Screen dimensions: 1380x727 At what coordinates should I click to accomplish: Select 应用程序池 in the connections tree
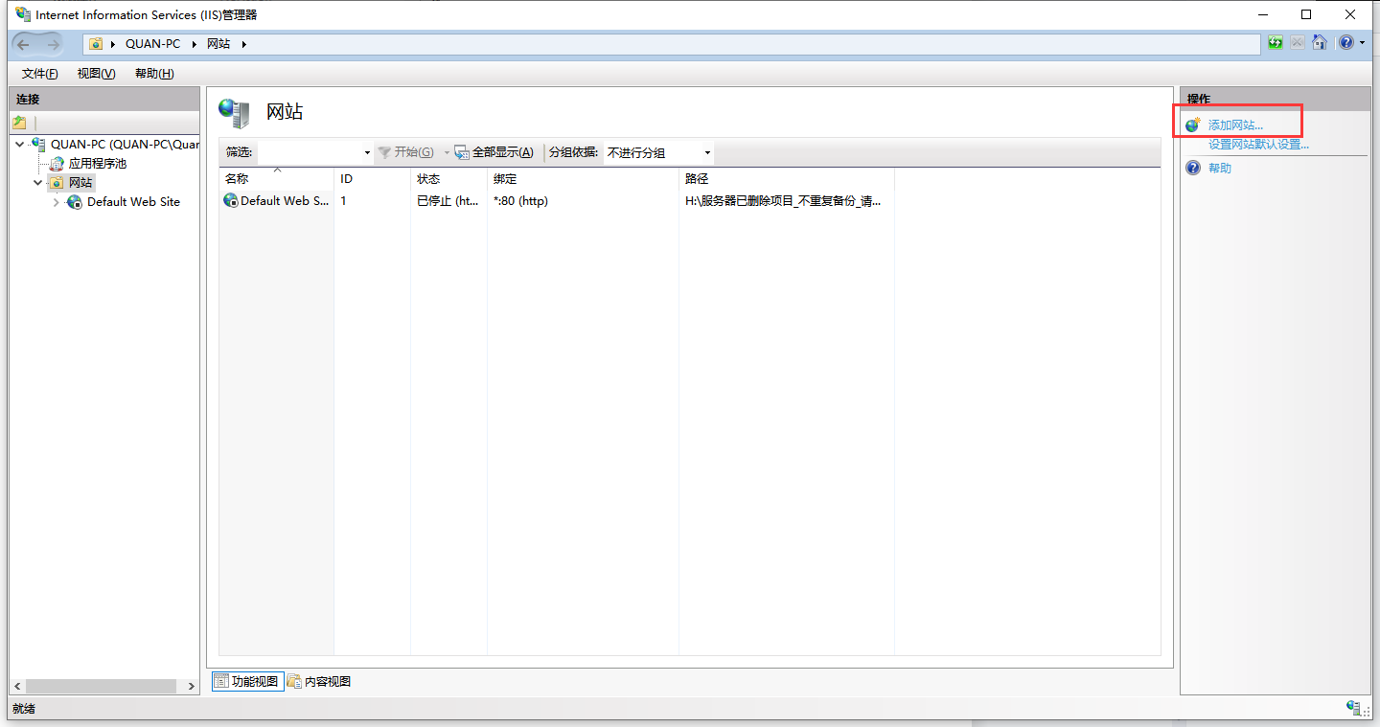click(x=97, y=164)
